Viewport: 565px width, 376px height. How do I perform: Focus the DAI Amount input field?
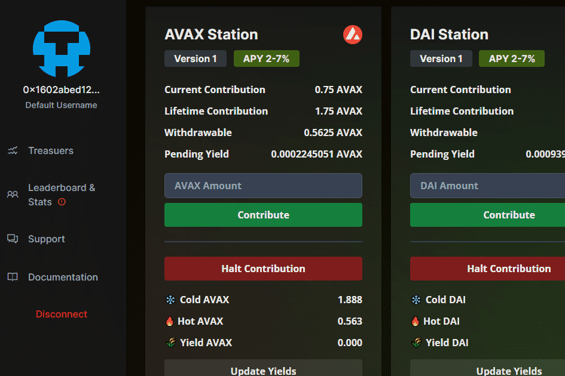(x=487, y=186)
